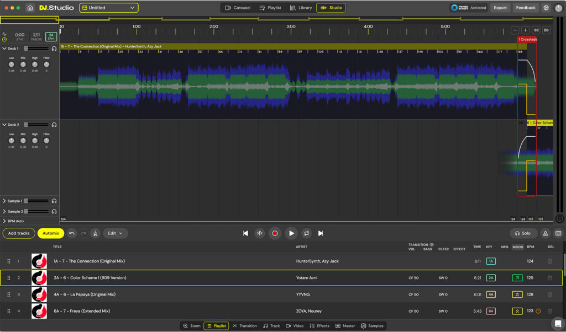Skip to previous track
566x332 pixels.
point(245,233)
